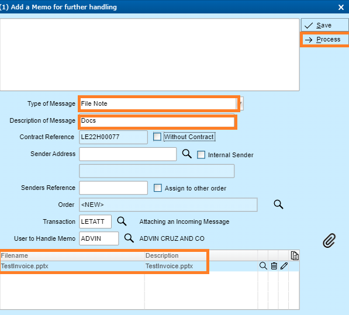Click into the Senders Reference field
Screen dimensions: 349x315
point(113,188)
